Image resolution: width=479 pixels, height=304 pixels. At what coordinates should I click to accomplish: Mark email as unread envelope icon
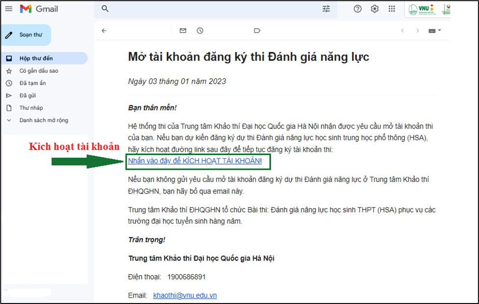183,31
